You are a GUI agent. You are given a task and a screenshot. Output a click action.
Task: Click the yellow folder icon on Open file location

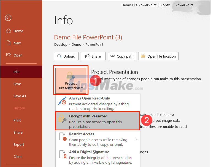point(143,56)
